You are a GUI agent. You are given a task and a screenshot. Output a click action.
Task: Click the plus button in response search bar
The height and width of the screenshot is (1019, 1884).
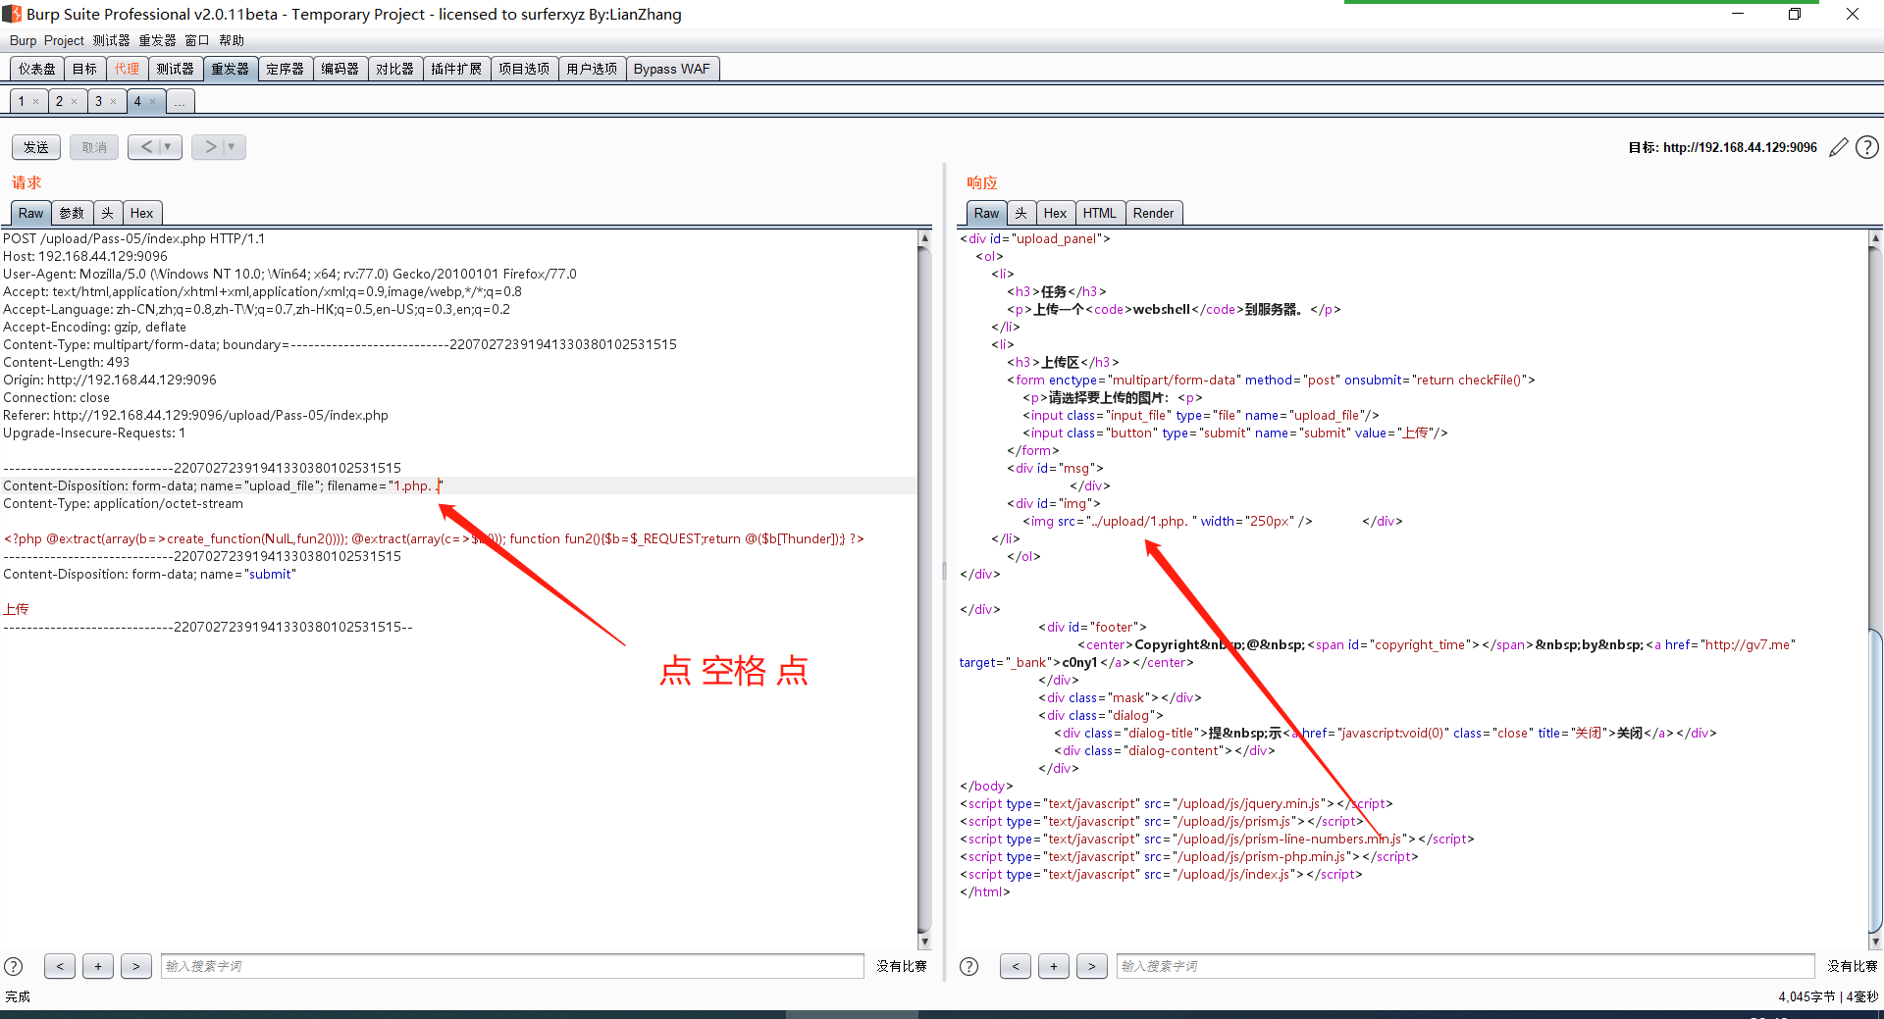[x=1054, y=966]
